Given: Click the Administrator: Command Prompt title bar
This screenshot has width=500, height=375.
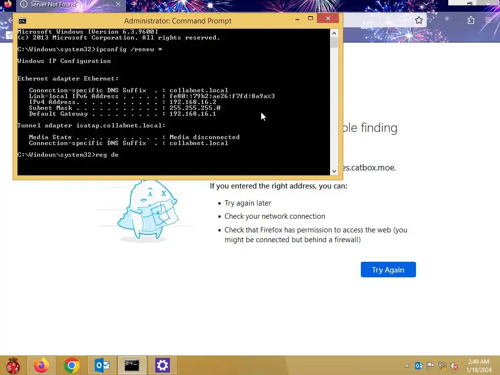Looking at the screenshot, I should click(178, 21).
